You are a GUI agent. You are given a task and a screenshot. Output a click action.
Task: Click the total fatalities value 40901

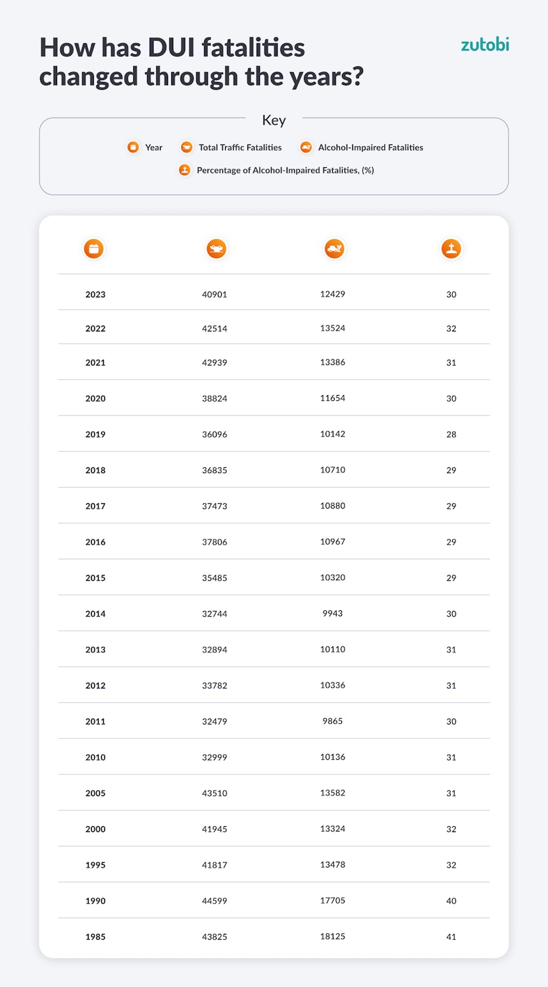click(215, 295)
